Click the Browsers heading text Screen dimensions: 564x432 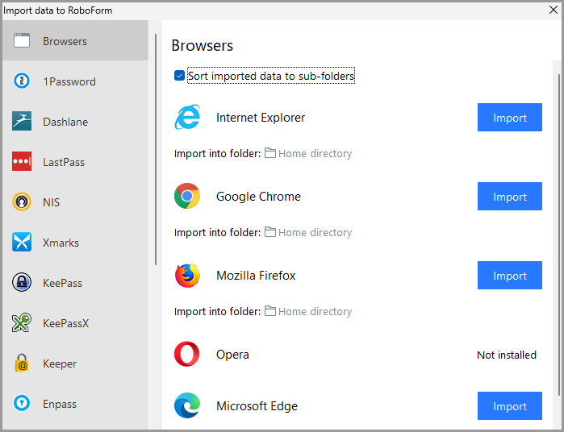pos(203,45)
